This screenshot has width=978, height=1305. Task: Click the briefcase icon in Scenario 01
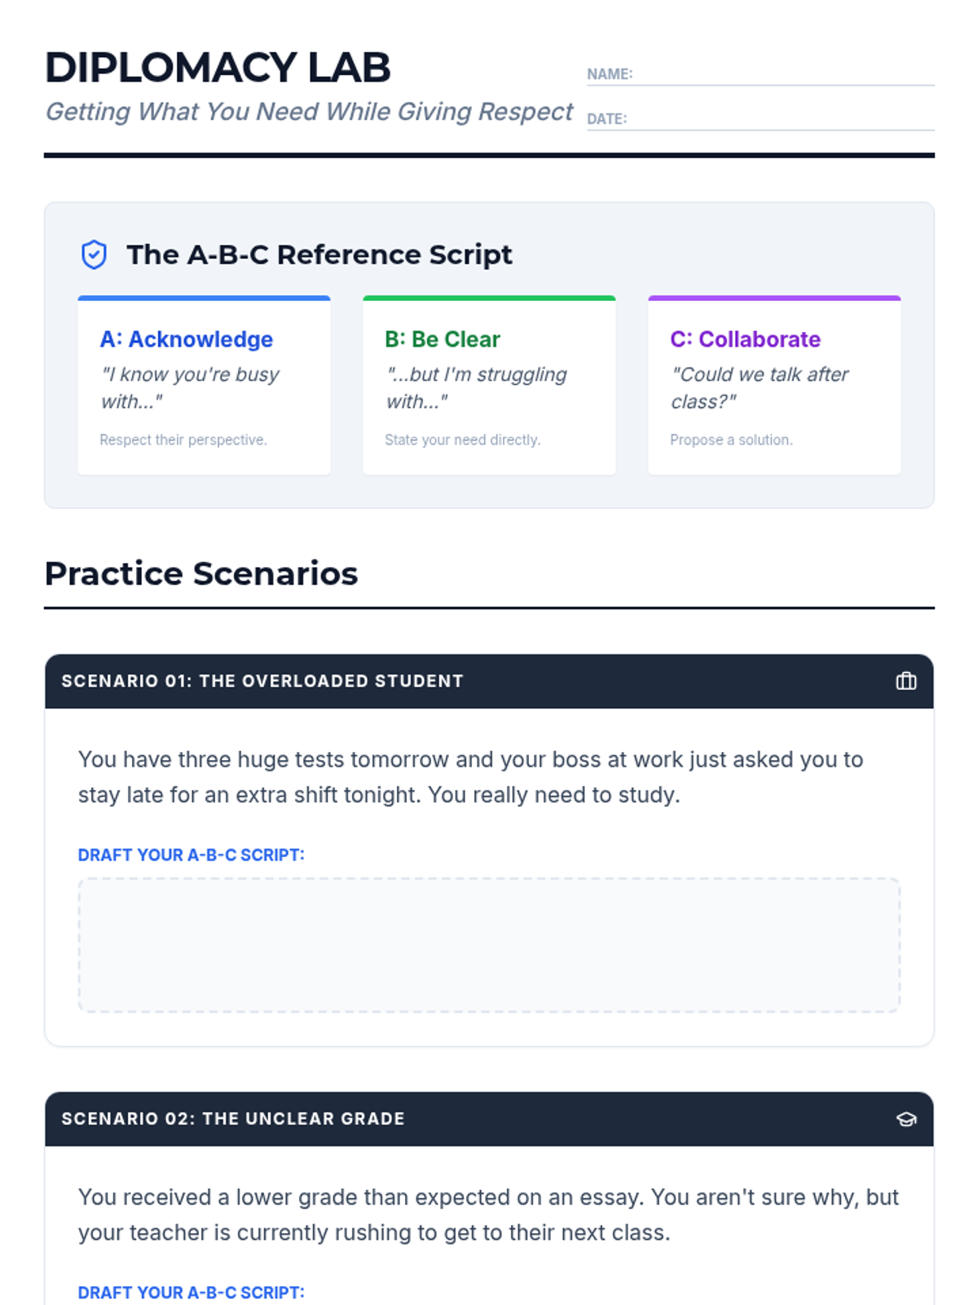tap(906, 681)
